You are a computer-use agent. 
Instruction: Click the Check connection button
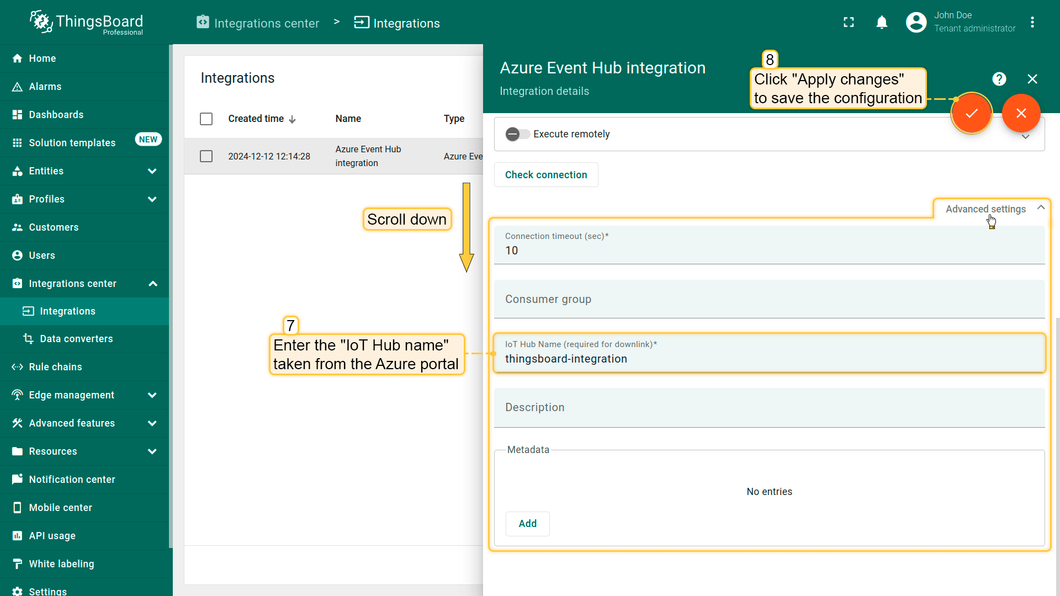point(545,175)
